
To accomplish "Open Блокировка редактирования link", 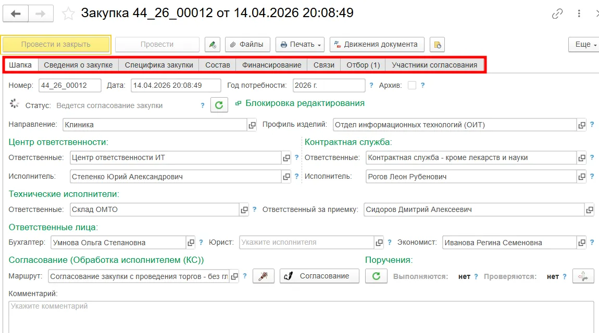I will tap(305, 103).
